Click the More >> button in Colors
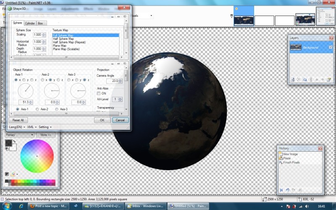 [46, 135]
